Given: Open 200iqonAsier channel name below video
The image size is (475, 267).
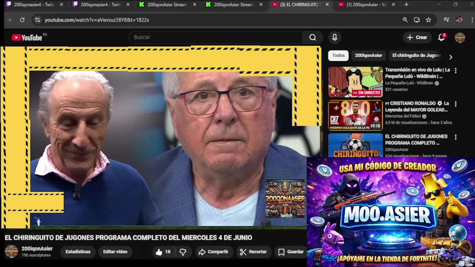Looking at the screenshot, I should (37, 249).
